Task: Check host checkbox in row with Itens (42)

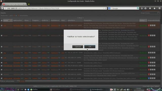Action: 2,47
